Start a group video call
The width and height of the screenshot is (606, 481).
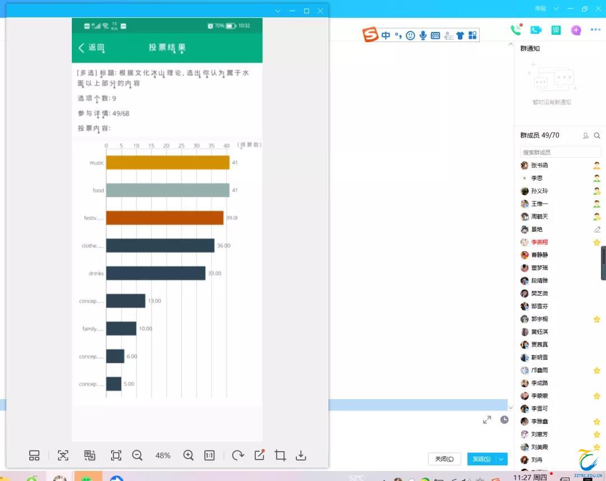click(x=536, y=30)
